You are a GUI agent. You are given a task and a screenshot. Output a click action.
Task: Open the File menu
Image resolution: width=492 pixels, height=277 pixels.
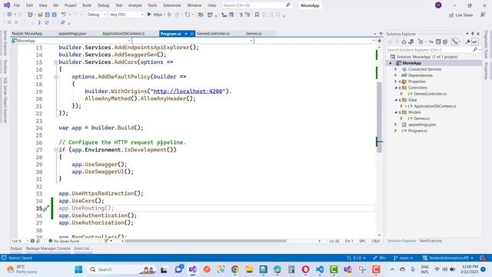click(17, 5)
